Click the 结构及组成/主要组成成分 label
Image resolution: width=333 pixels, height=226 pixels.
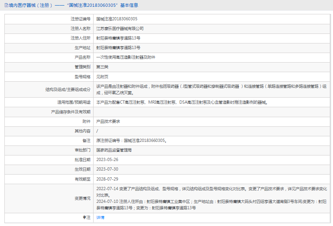click(x=68, y=90)
